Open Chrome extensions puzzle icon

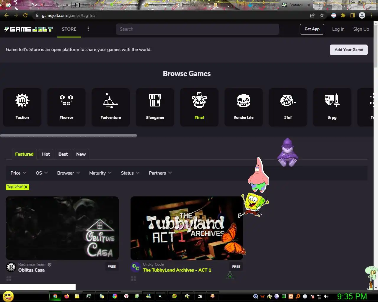click(343, 15)
